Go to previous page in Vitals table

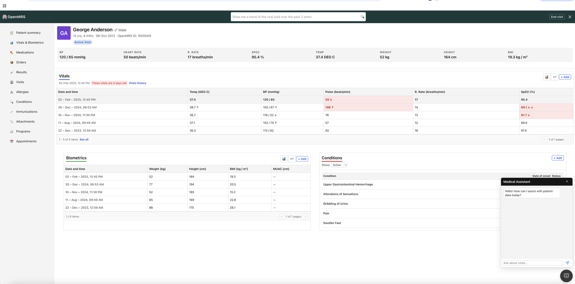coord(544,139)
